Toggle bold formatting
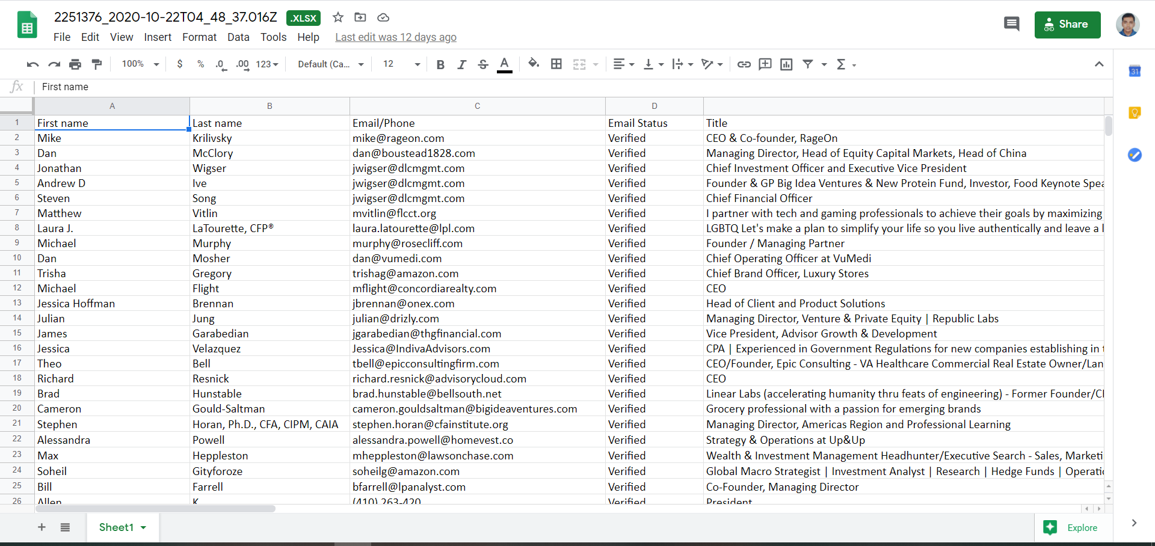The image size is (1155, 546). click(x=440, y=64)
